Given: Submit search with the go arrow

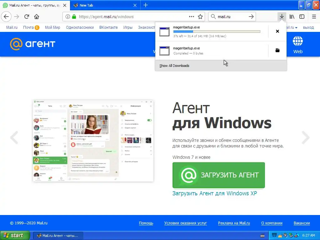Looking at the screenshot, I should point(251,17).
